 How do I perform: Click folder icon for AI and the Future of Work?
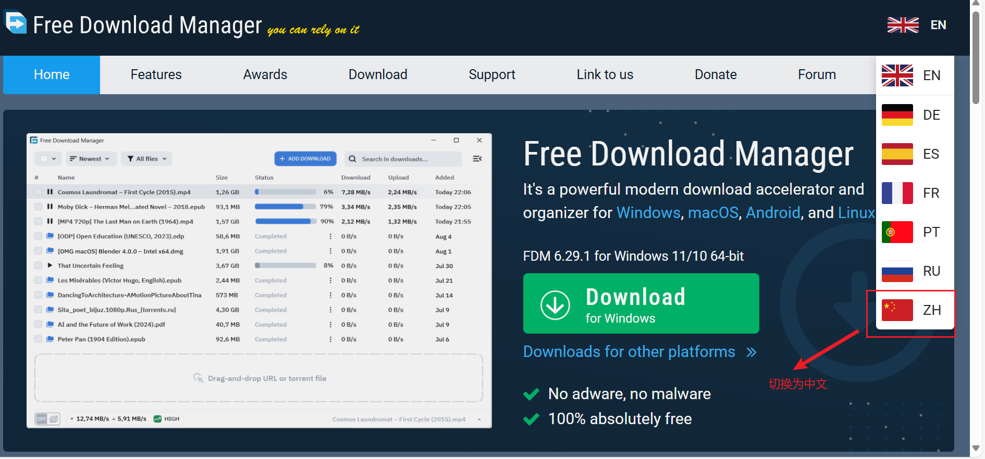tap(50, 324)
